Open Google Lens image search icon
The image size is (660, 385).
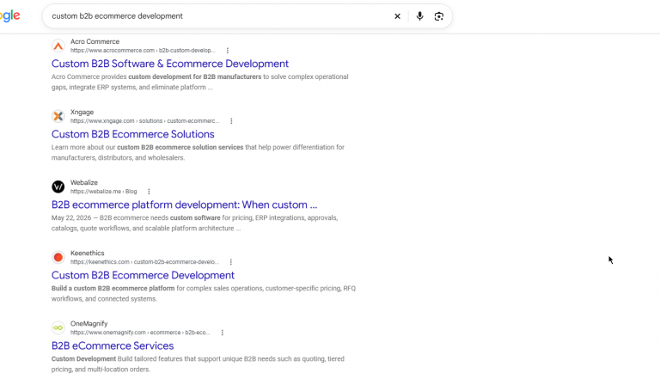(438, 16)
